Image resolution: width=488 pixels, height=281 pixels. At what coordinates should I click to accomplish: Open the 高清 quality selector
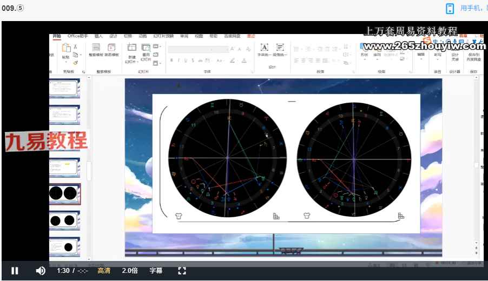(x=104, y=271)
